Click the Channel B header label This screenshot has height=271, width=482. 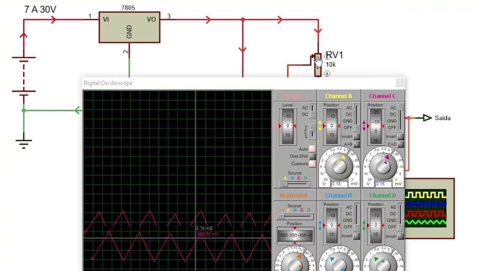click(x=339, y=196)
